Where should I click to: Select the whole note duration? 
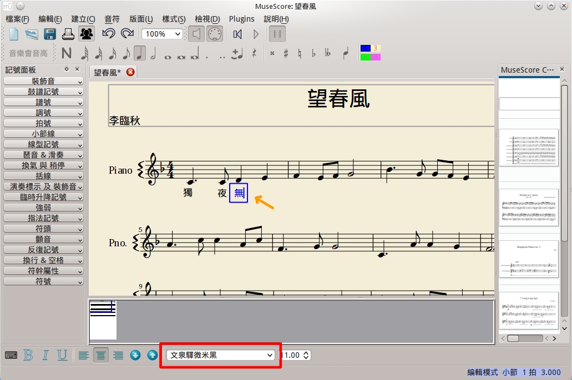[168, 57]
